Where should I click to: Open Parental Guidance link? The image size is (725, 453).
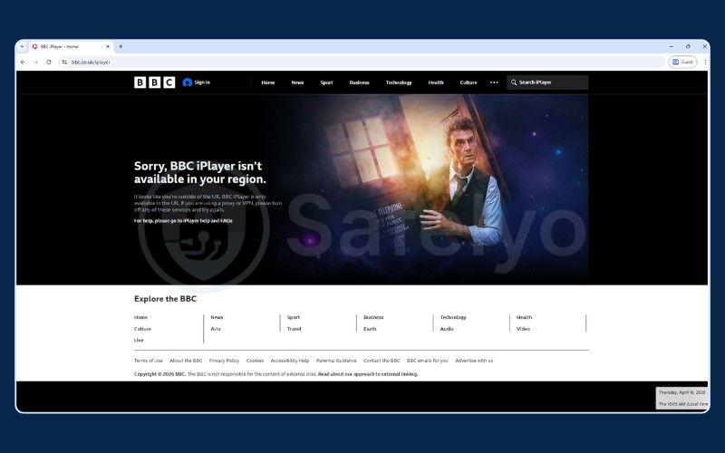(336, 361)
